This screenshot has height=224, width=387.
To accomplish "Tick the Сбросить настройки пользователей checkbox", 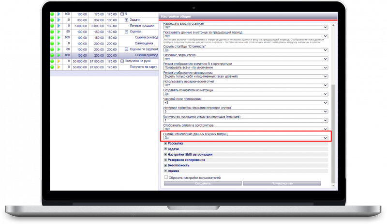I will coord(166,177).
